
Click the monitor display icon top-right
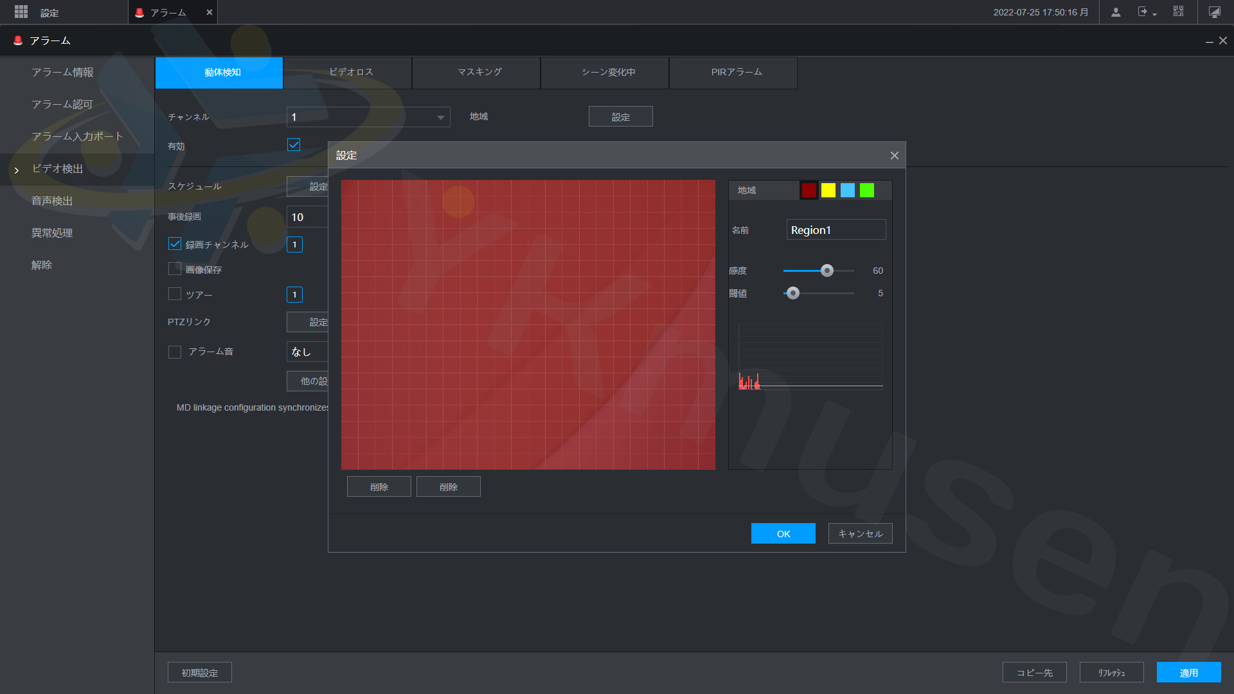pyautogui.click(x=1214, y=12)
